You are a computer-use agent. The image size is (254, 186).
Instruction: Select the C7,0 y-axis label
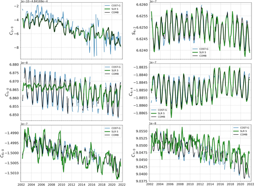click(x=133, y=153)
